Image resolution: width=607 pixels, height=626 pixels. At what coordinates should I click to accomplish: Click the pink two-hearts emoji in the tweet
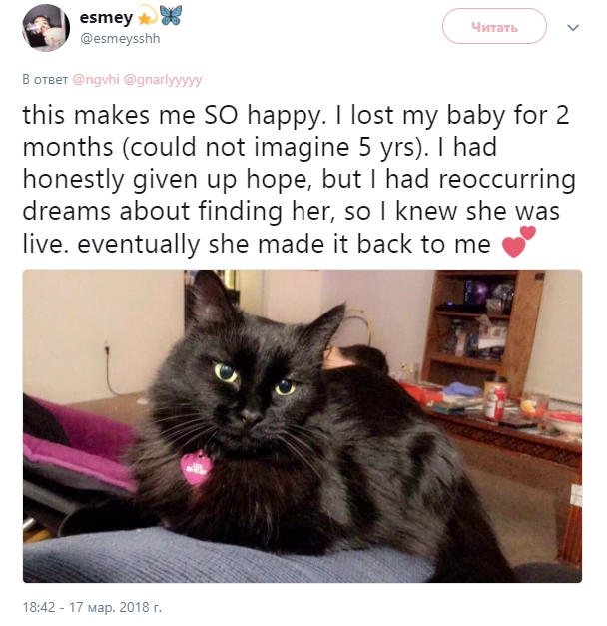click(518, 242)
